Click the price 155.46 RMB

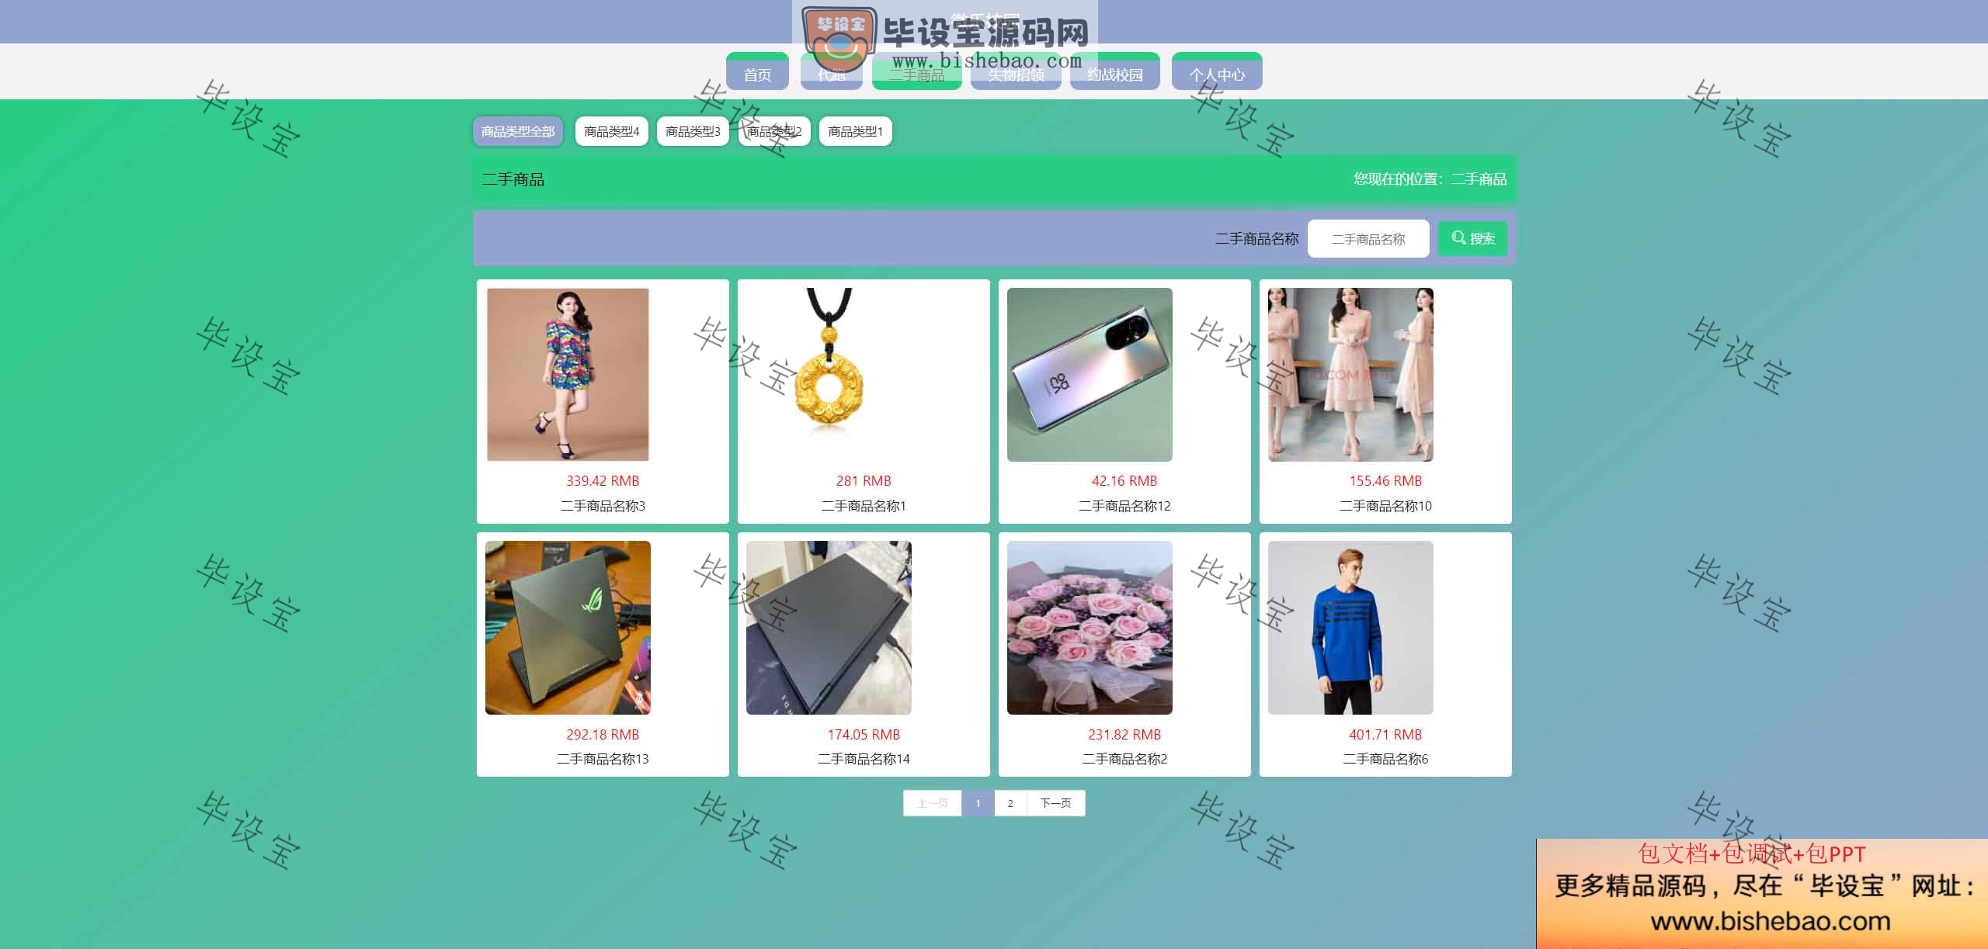[1385, 481]
